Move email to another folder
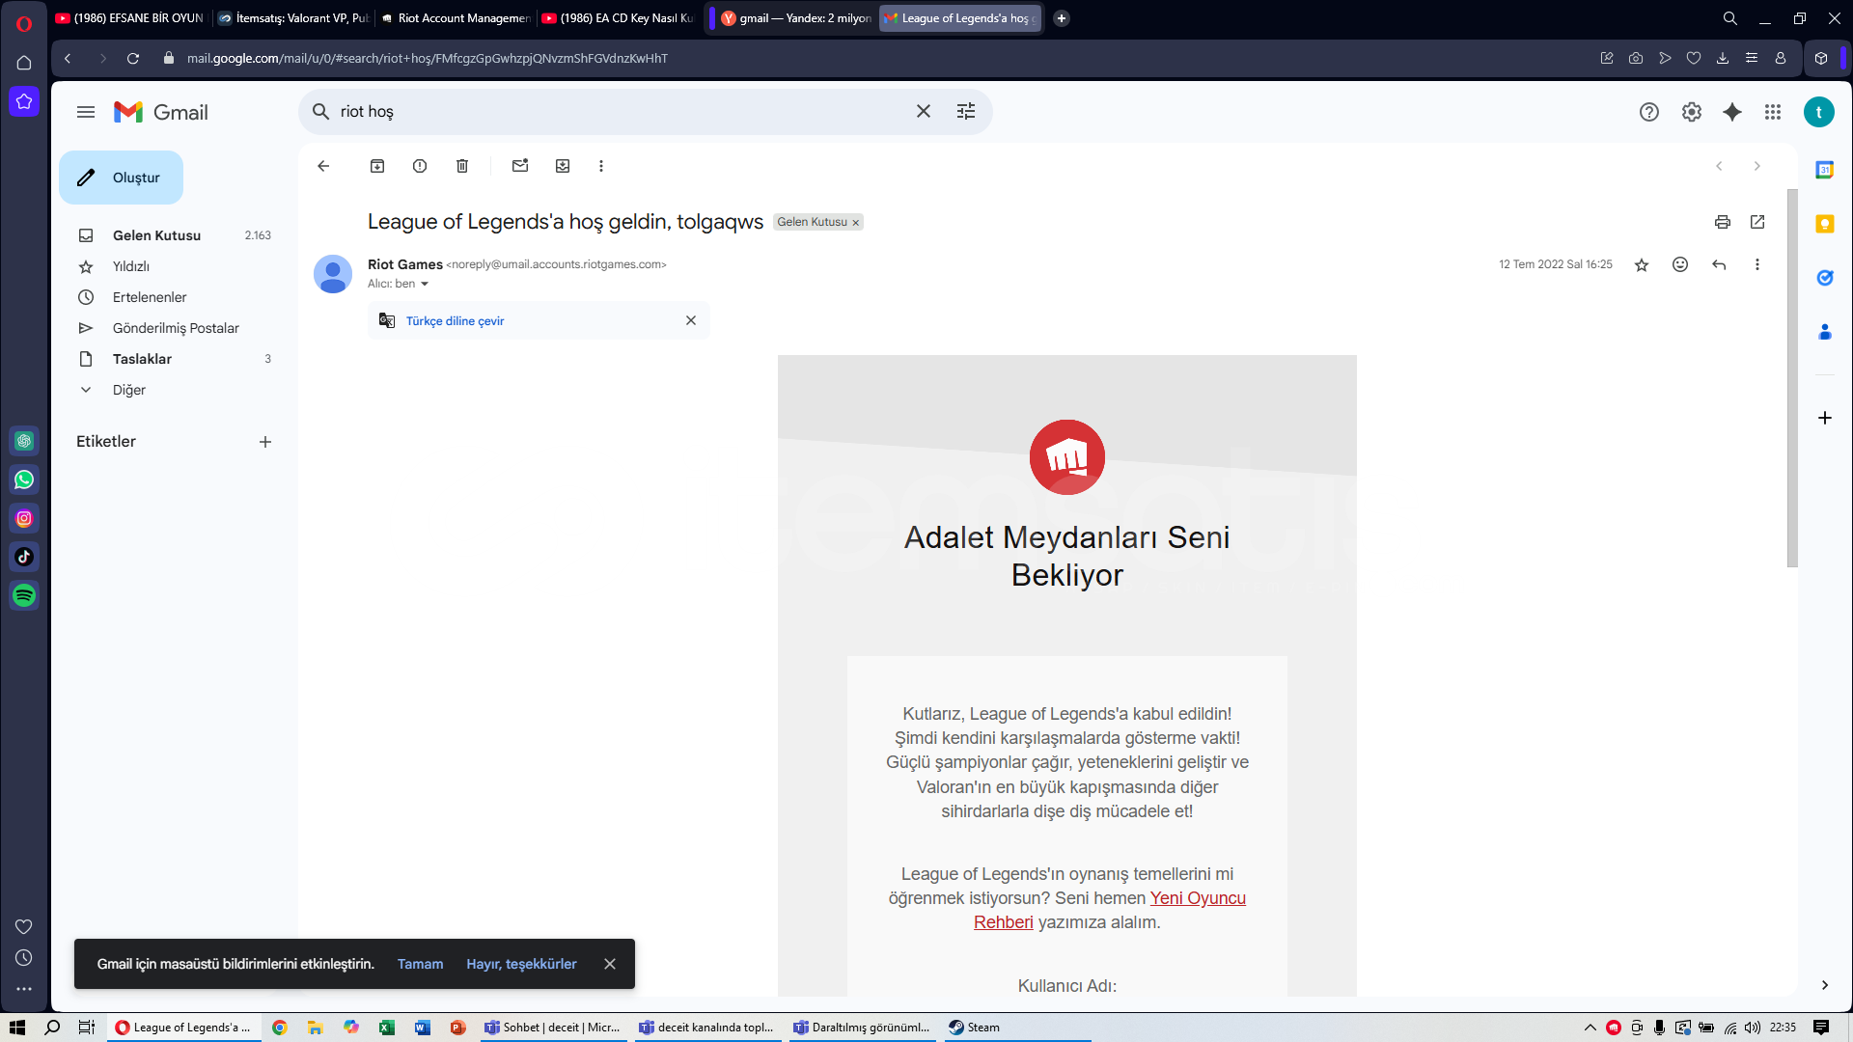The width and height of the screenshot is (1853, 1042). coord(563,166)
